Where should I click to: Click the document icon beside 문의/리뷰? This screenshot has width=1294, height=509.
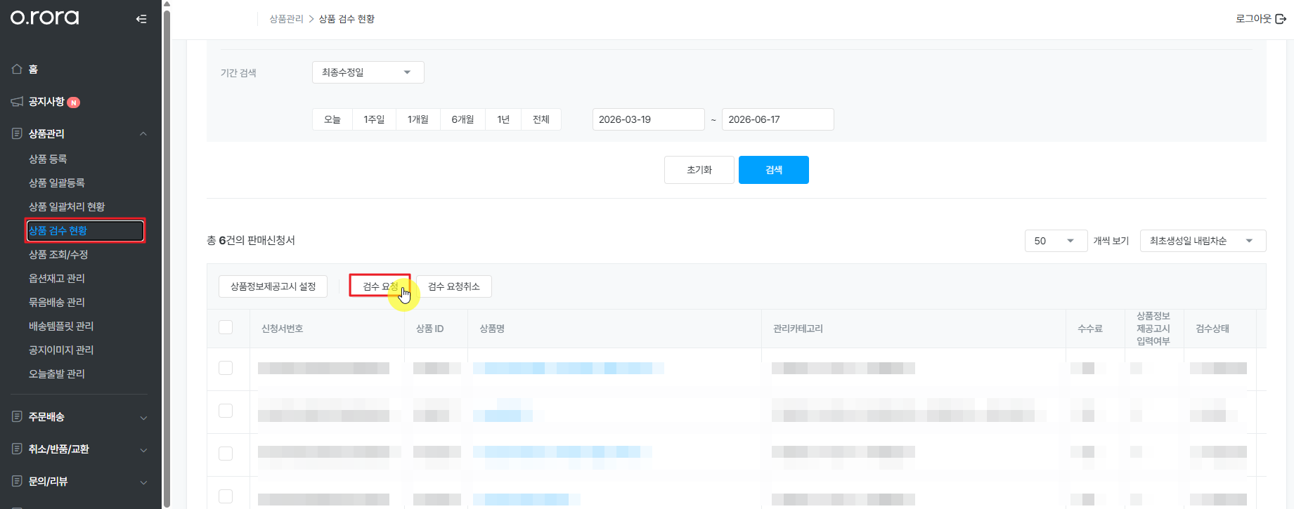pos(17,481)
